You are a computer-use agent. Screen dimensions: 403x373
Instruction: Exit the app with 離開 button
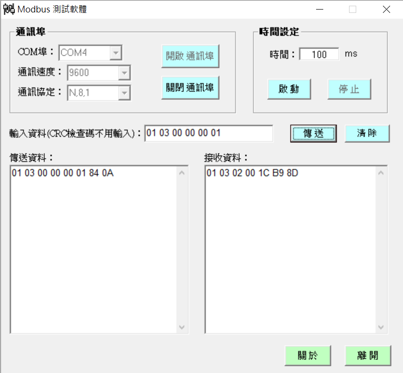click(367, 355)
